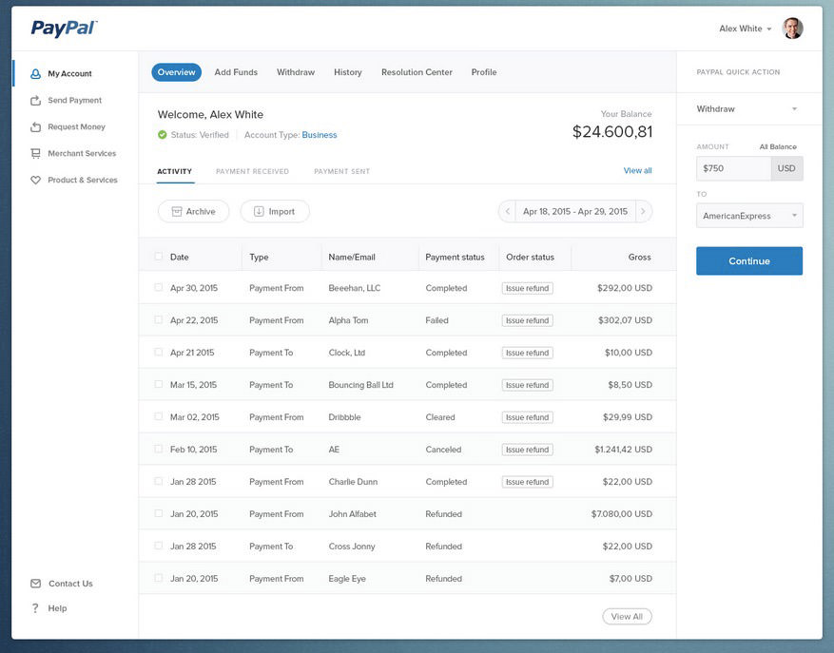Go to next date range arrow
Viewport: 834px width, 653px height.
[643, 212]
